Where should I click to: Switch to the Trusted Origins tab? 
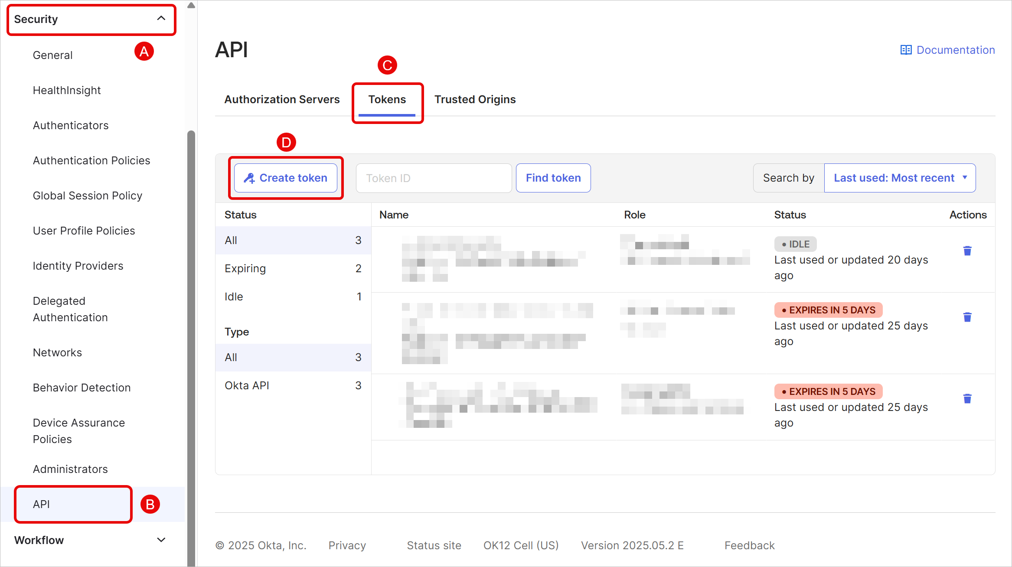[x=475, y=99]
